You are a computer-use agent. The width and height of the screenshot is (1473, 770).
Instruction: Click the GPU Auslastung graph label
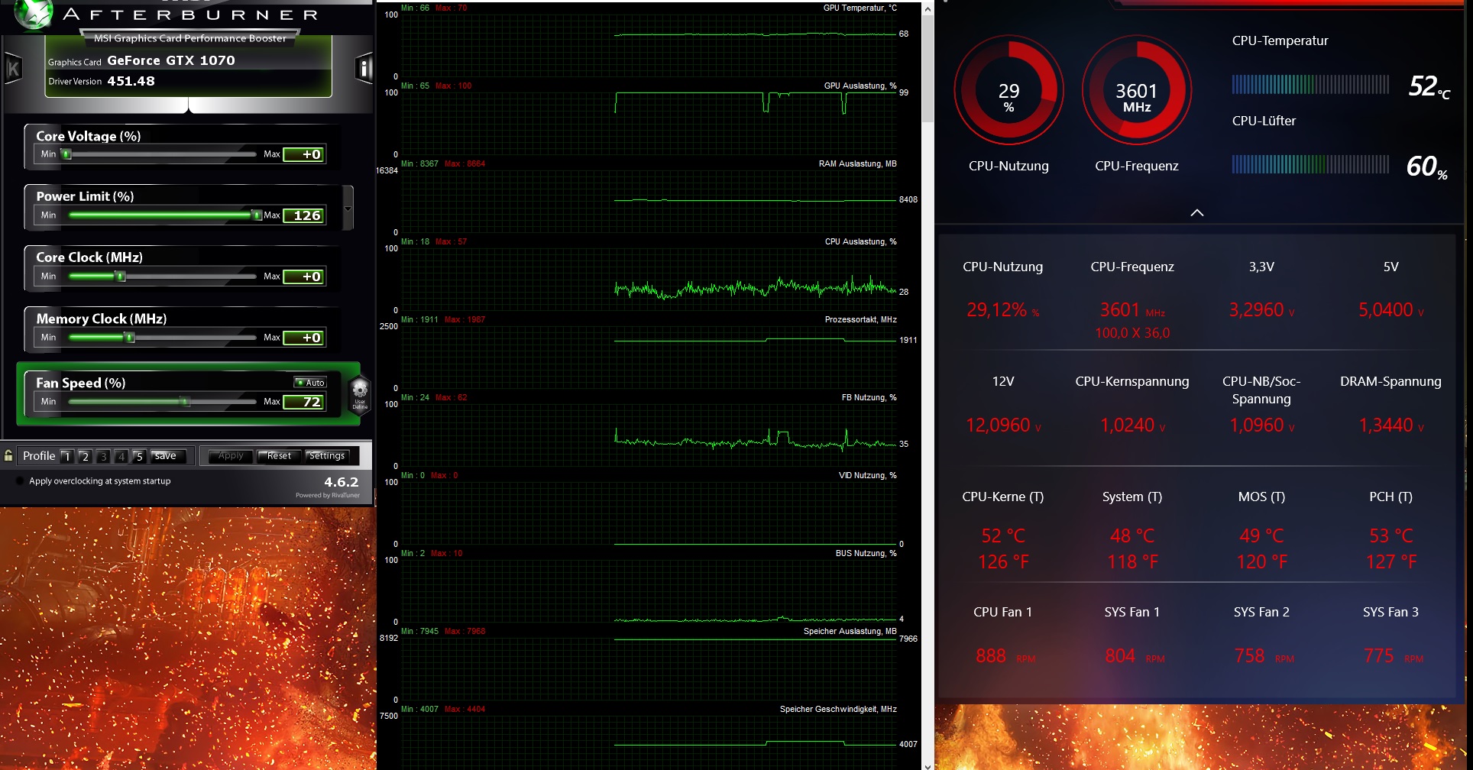860,86
